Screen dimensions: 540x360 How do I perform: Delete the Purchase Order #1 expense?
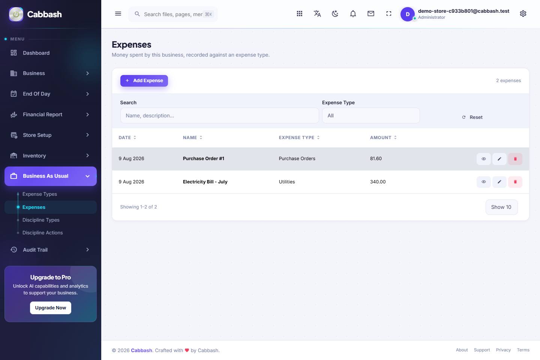click(x=515, y=159)
